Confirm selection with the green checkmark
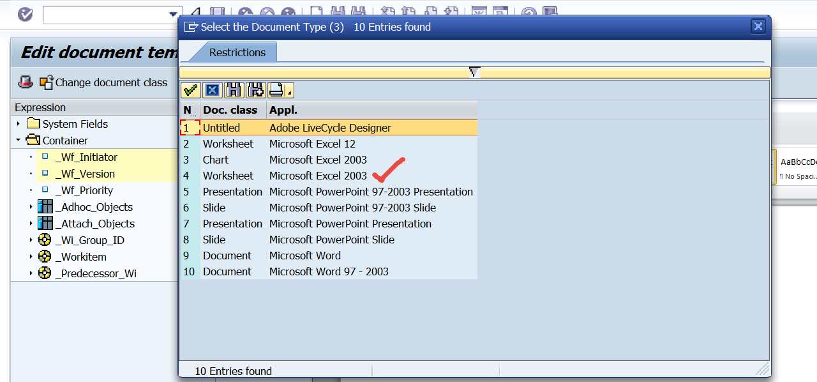Image resolution: width=817 pixels, height=382 pixels. click(190, 89)
